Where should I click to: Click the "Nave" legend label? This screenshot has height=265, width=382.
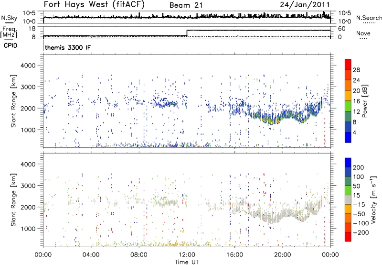click(363, 33)
